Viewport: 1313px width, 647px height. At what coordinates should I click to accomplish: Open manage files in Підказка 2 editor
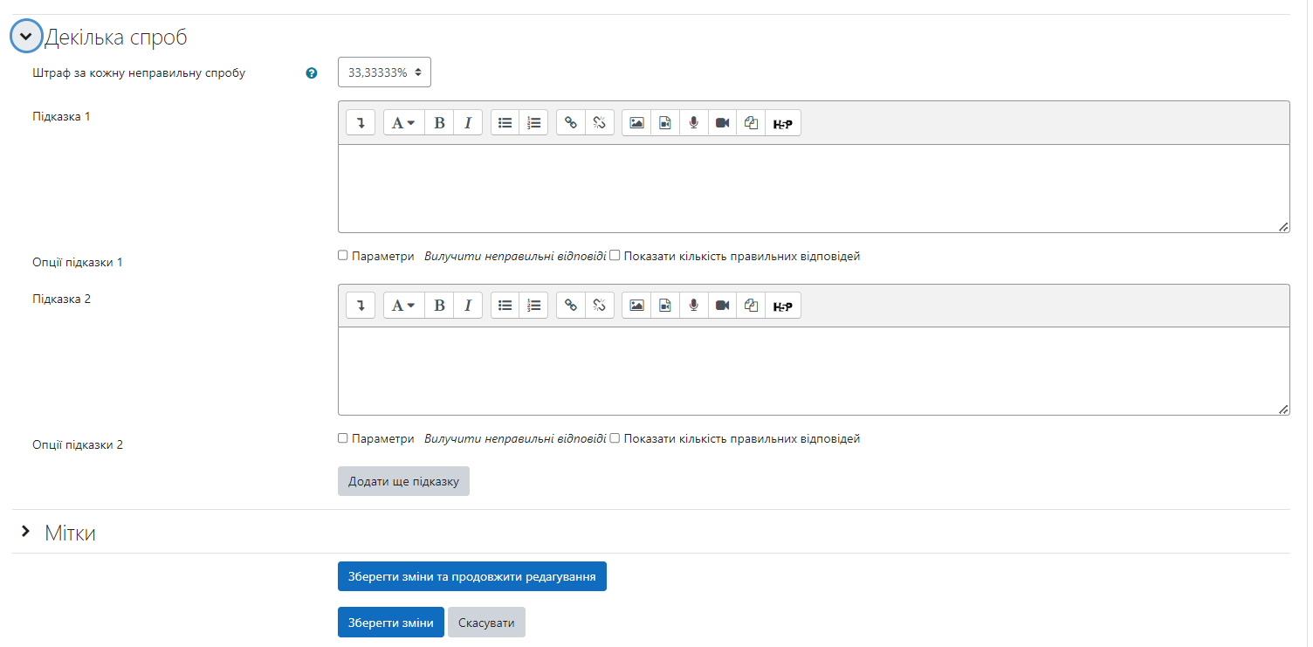[751, 306]
